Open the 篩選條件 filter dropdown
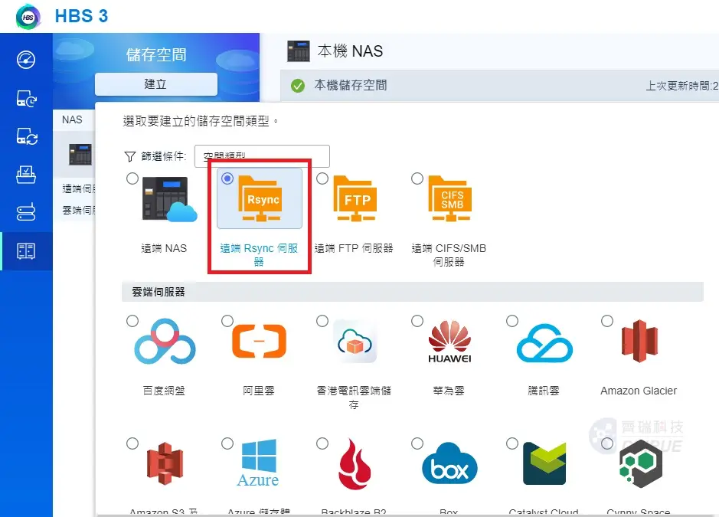Screen dimensions: 719x517 pos(262,156)
